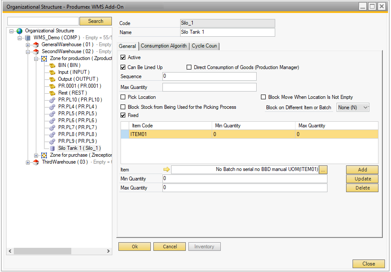The image size is (391, 272).
Task: Click the Ok button
Action: [135, 247]
